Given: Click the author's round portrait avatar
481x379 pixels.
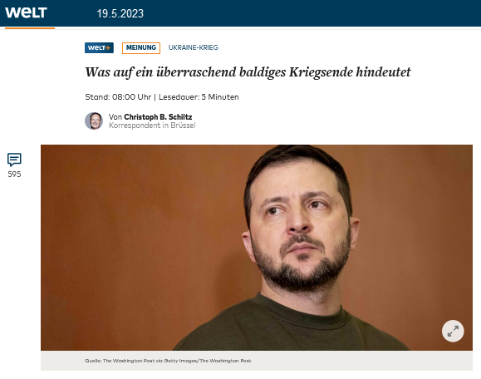Looking at the screenshot, I should click(94, 121).
